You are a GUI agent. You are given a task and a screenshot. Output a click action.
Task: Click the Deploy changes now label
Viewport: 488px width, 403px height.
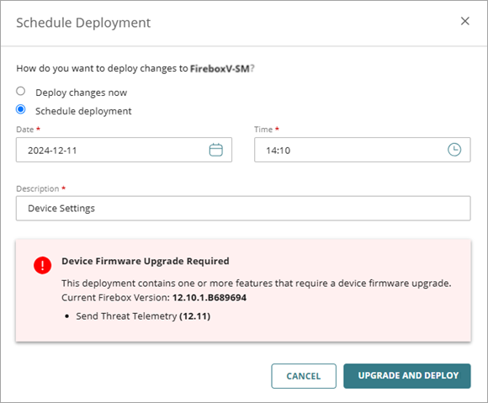[82, 93]
